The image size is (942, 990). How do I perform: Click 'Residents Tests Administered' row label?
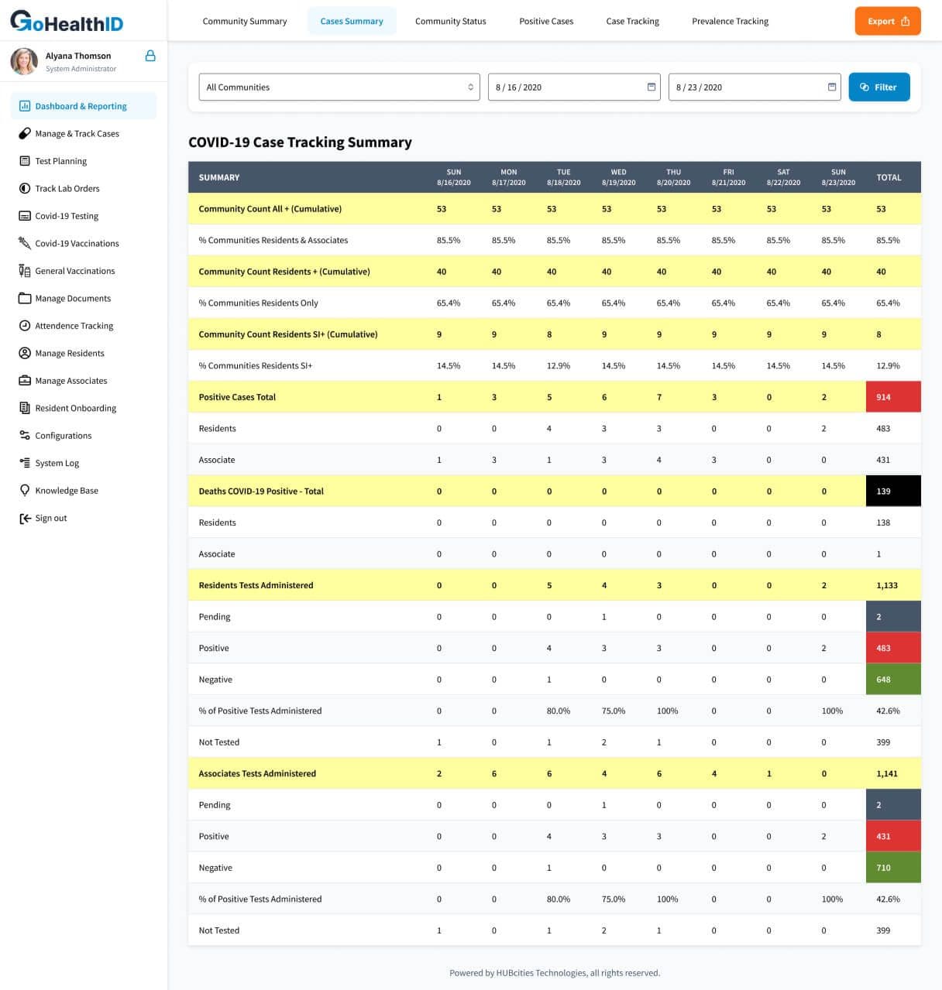256,585
